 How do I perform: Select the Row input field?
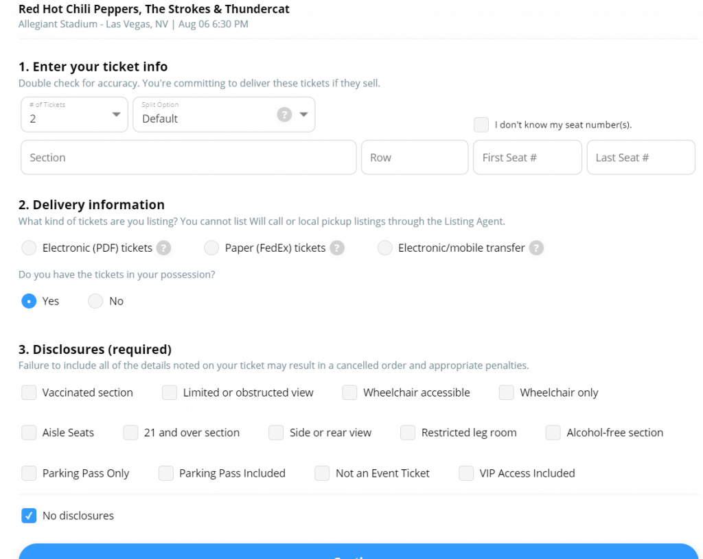point(415,157)
